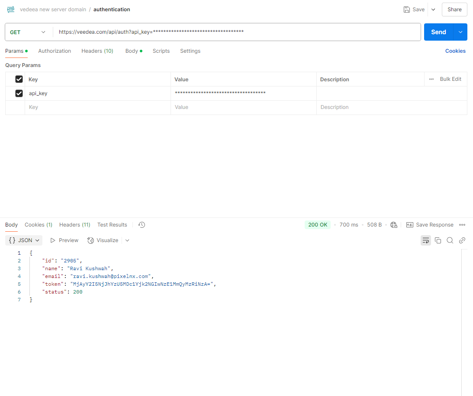Click the Visualize sparkle icon
Image resolution: width=473 pixels, height=396 pixels.
90,240
